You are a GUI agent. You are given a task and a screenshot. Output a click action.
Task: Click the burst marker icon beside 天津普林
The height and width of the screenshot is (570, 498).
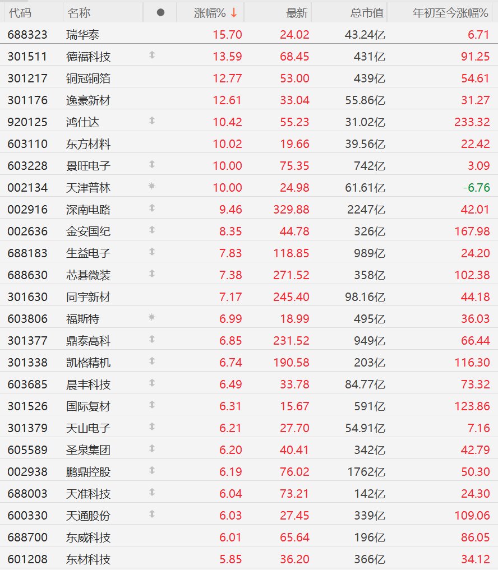[152, 186]
